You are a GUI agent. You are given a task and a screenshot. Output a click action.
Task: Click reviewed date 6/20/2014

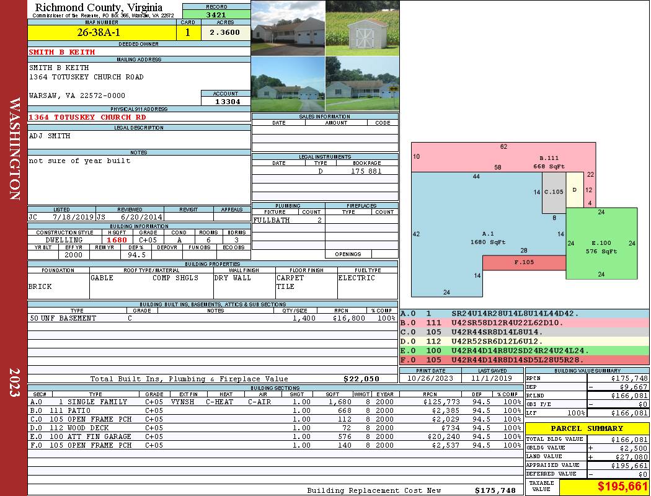coord(141,217)
